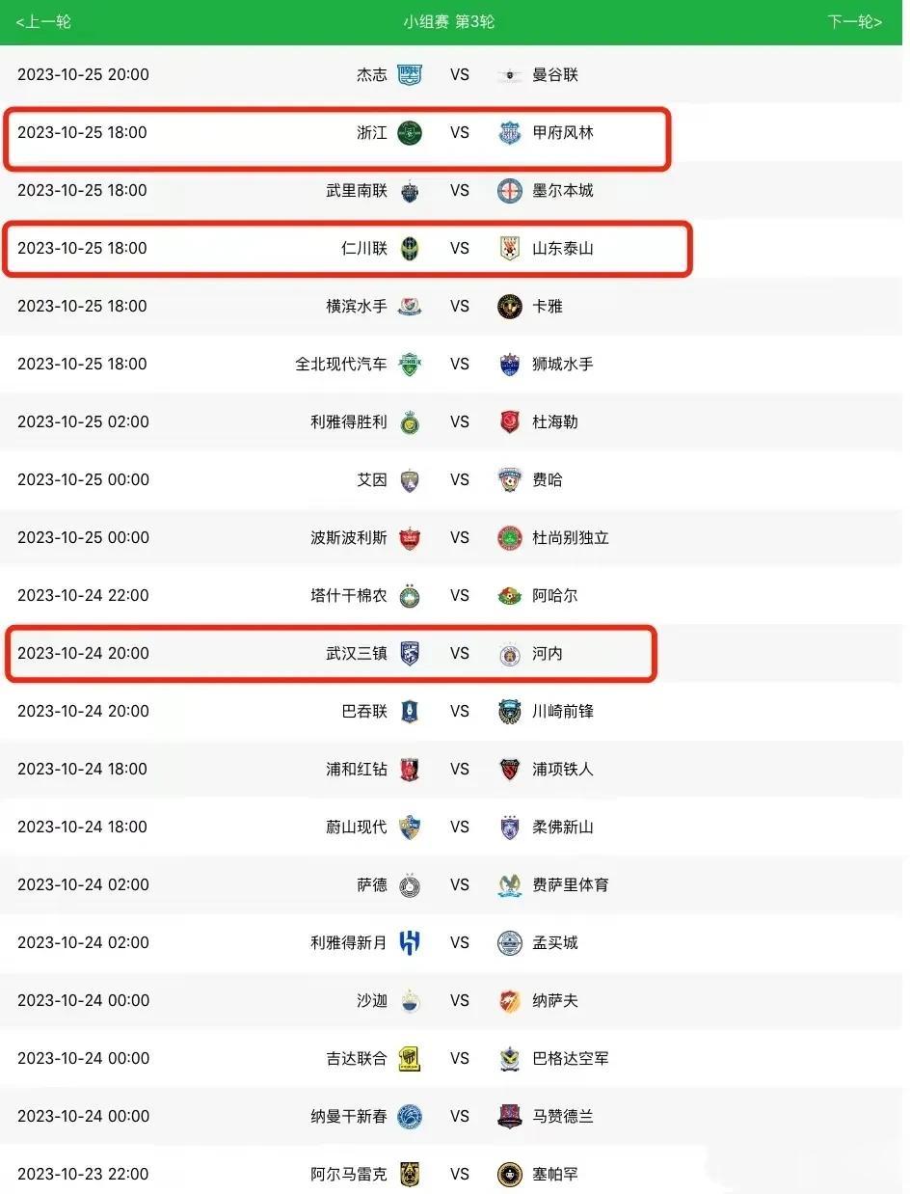Click 利雅得新月 blue crest icon

410,942
